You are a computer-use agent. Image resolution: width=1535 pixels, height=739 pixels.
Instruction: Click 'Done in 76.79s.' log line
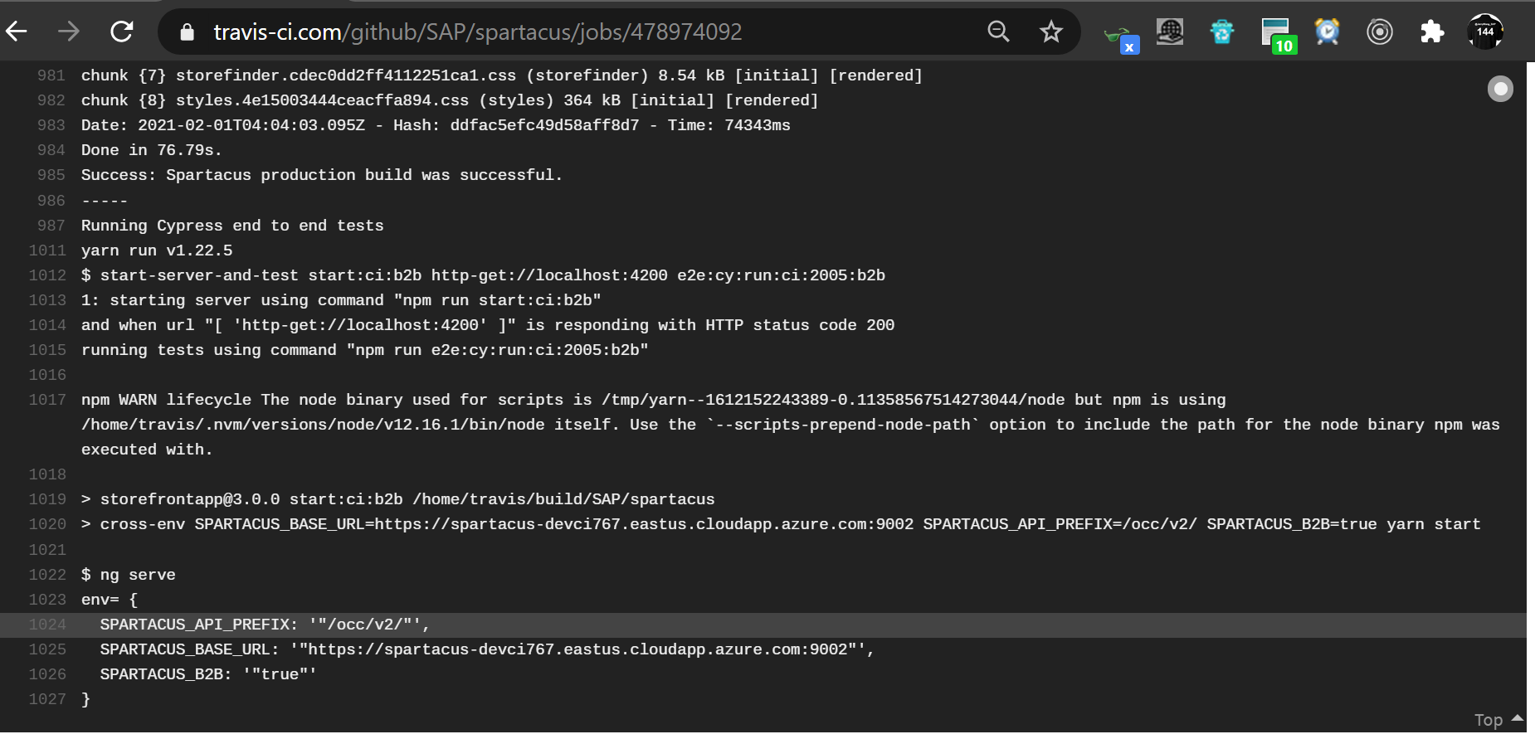(151, 150)
